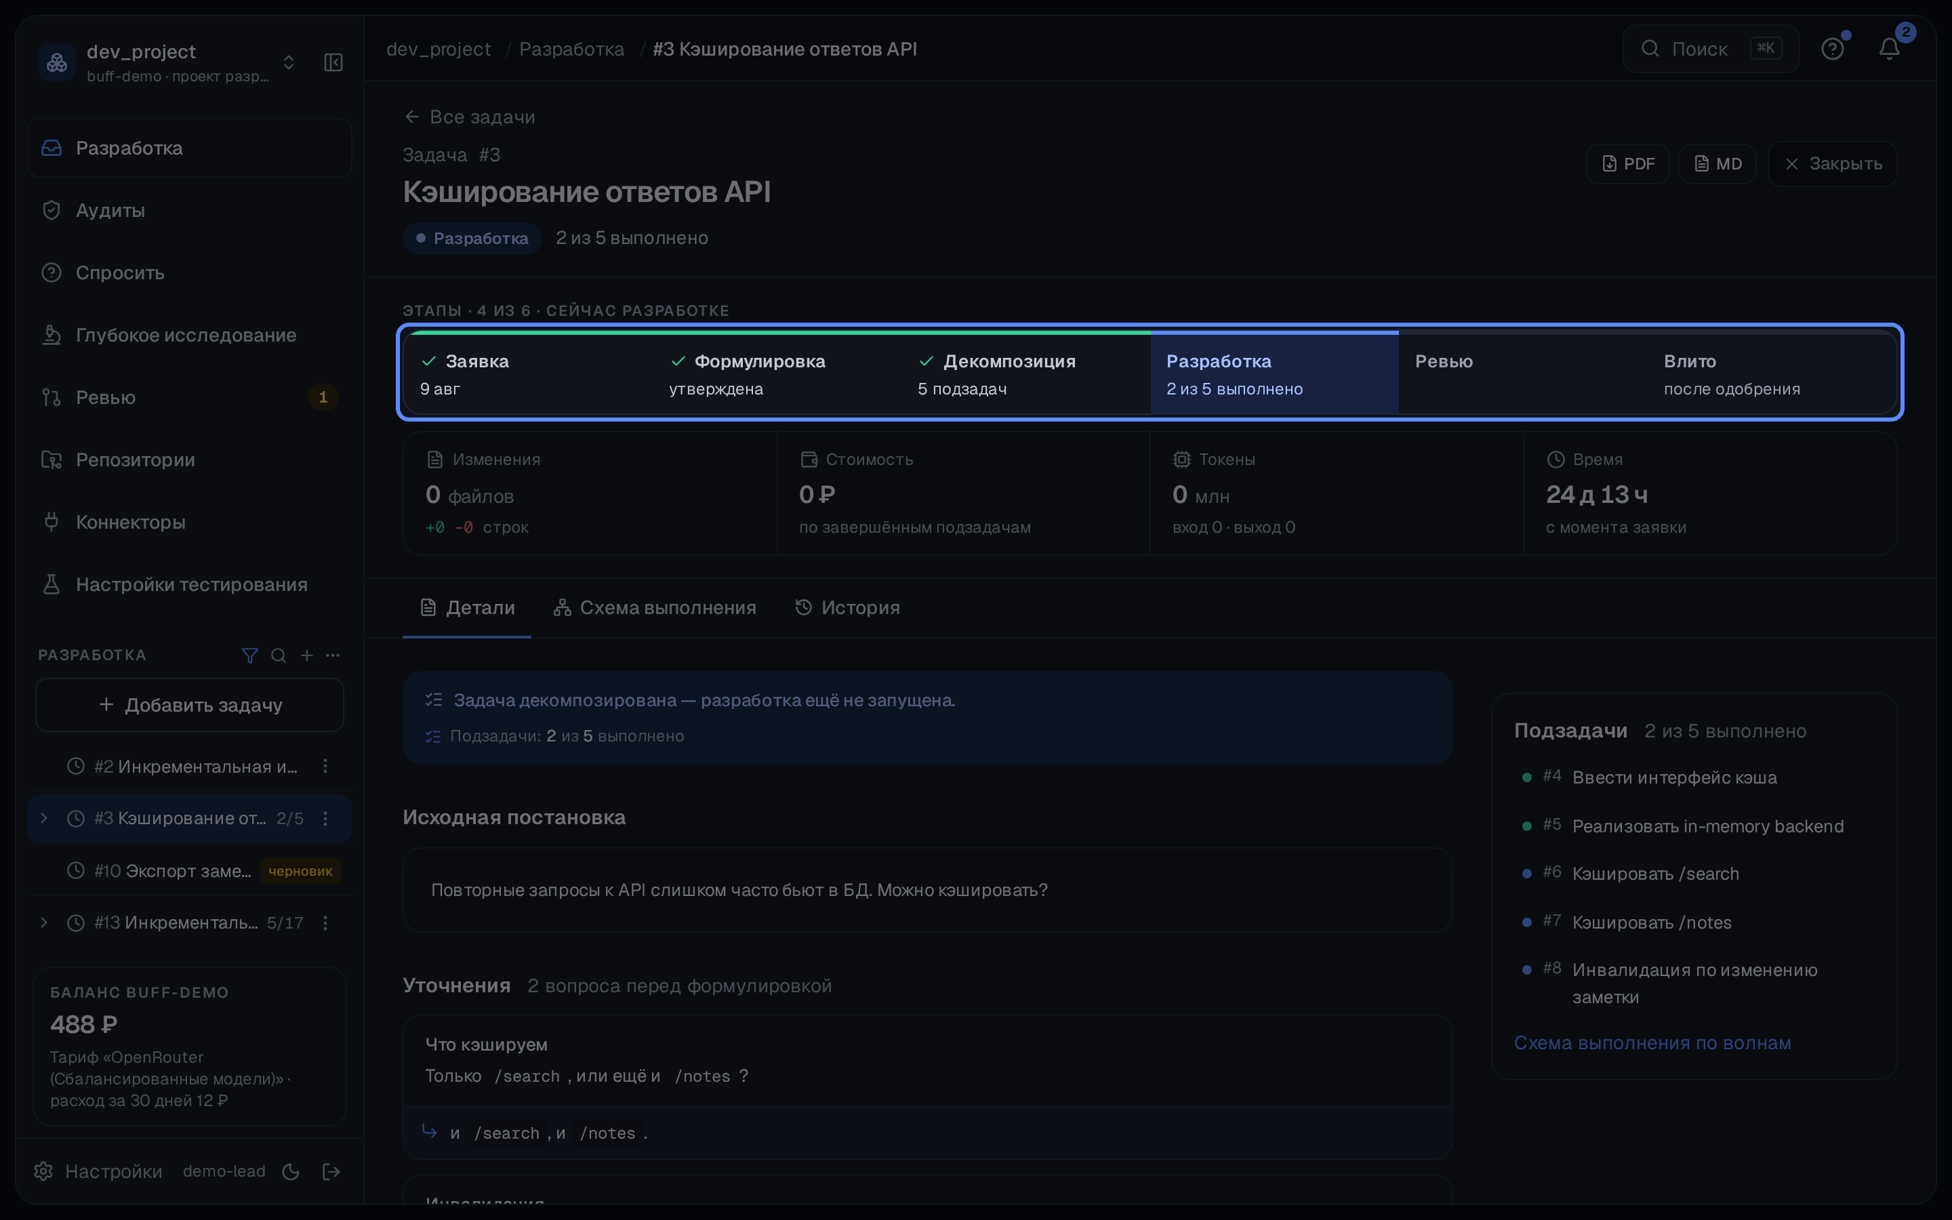Open Настройки тестирования

coord(190,584)
